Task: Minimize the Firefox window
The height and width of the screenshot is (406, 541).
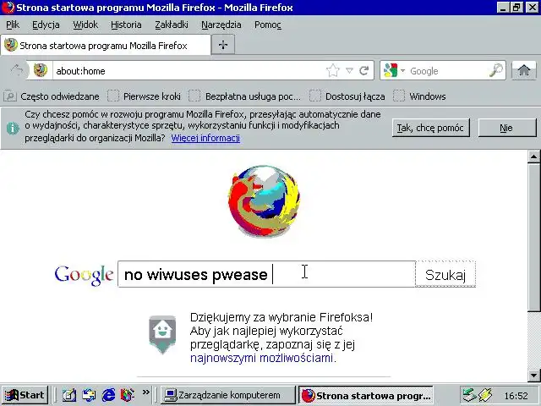Action: 503,8
